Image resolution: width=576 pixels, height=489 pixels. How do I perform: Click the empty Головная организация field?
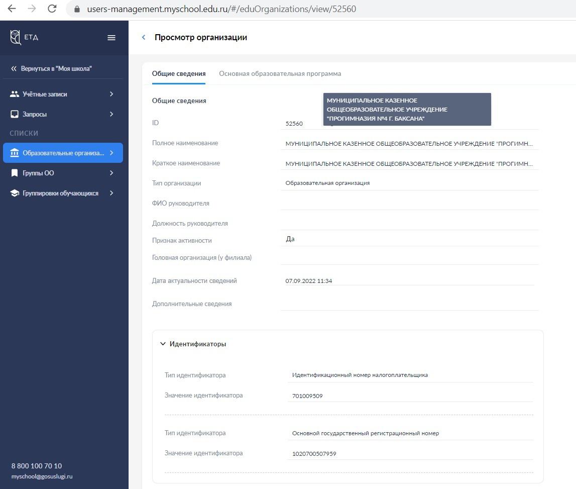coord(410,257)
